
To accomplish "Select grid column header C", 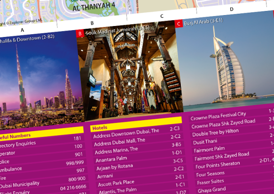I will (162, 16).
